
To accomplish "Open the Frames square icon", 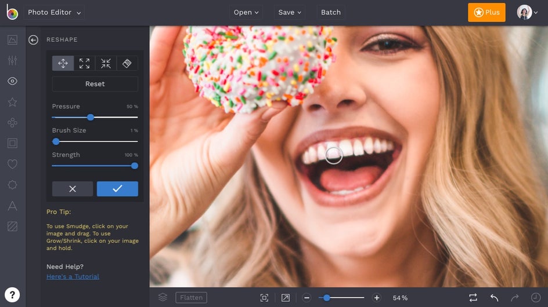I will [12, 143].
